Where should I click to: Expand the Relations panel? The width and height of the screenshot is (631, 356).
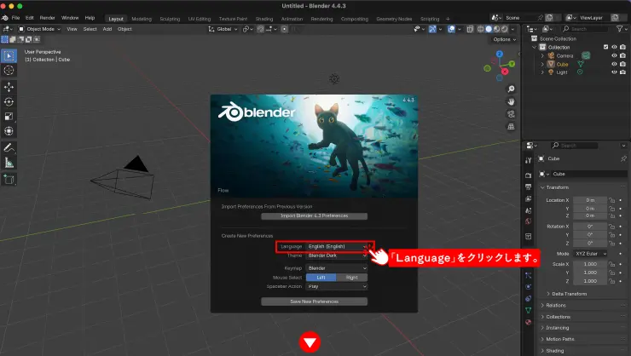pyautogui.click(x=556, y=306)
